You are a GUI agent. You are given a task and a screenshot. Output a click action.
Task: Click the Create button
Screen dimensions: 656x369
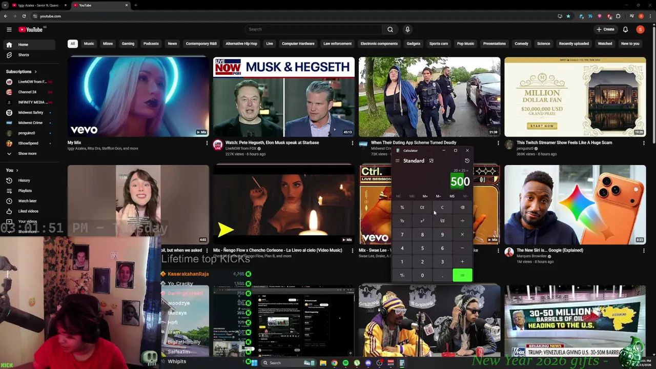tap(605, 30)
